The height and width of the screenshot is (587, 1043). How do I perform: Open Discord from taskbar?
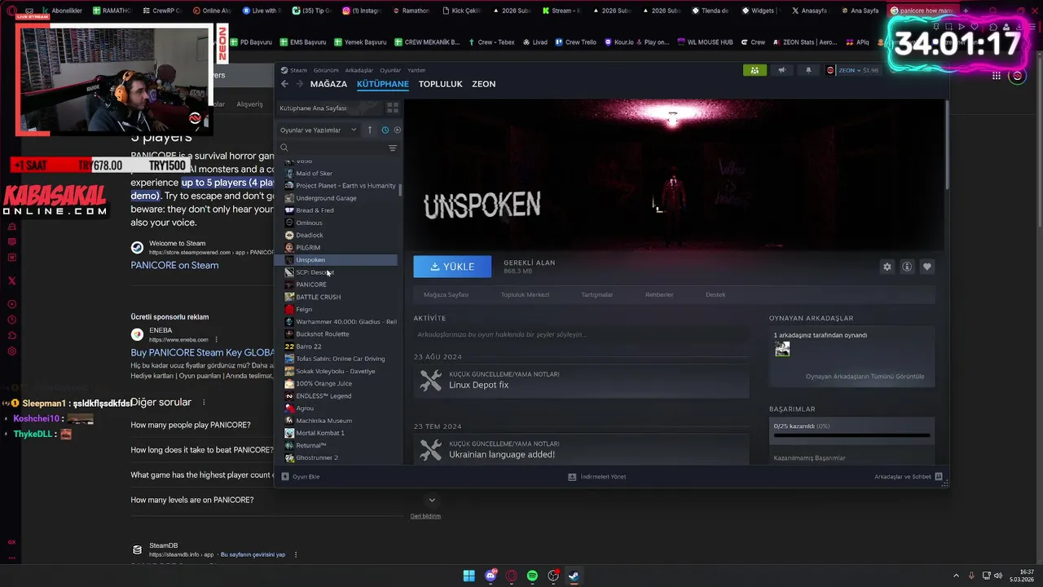(491, 576)
